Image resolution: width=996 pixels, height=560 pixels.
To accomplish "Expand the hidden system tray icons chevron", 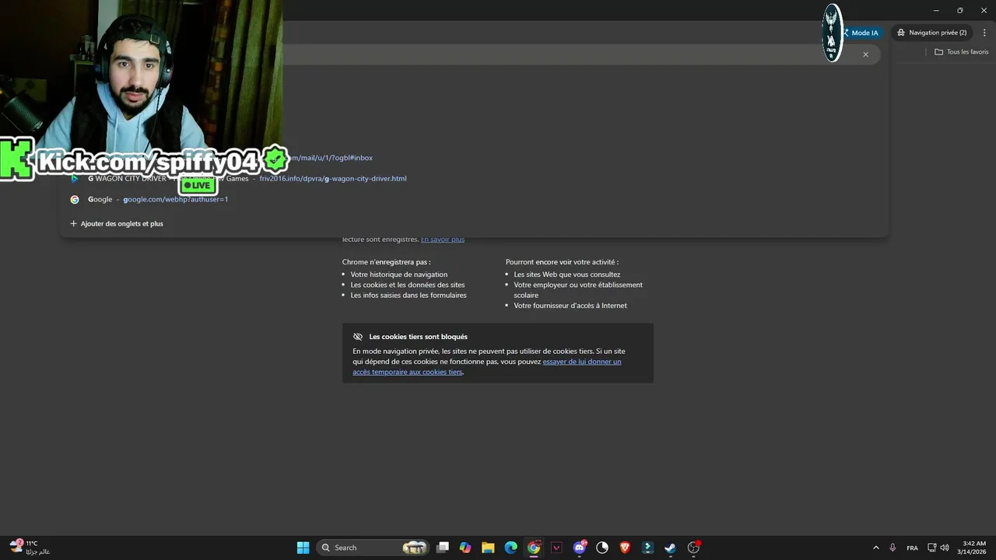I will 875,548.
